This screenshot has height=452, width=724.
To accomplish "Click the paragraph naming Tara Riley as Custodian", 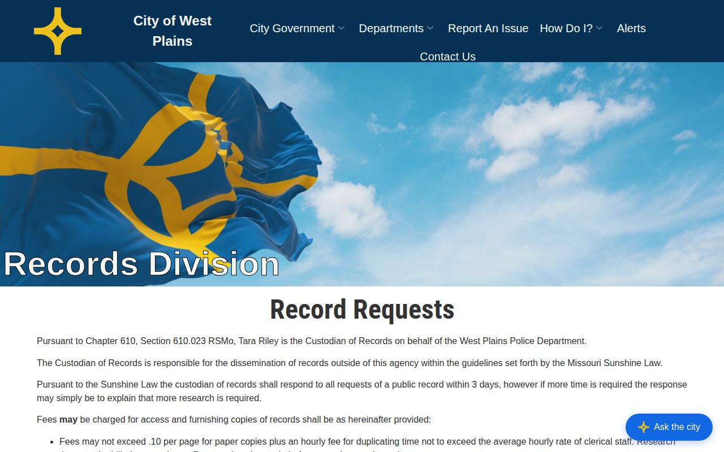I will (312, 341).
